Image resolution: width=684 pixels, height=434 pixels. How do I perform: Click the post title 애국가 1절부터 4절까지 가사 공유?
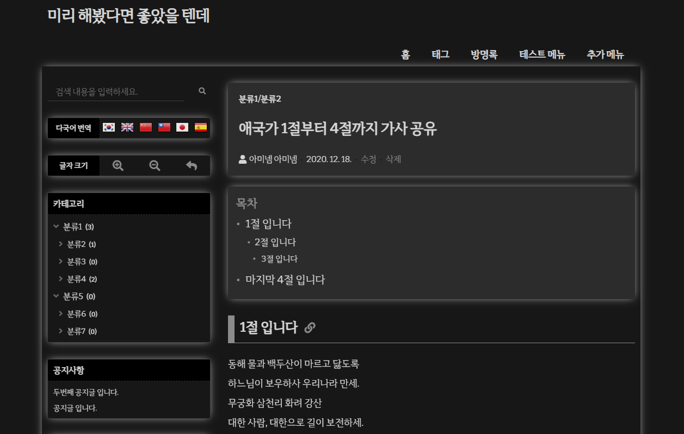(x=338, y=129)
